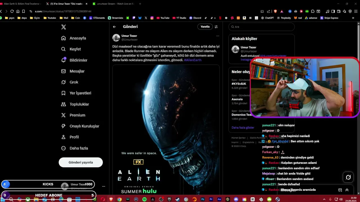This screenshot has width=360, height=202.
Task: Click the Yanıtla reply button
Action: 205,27
